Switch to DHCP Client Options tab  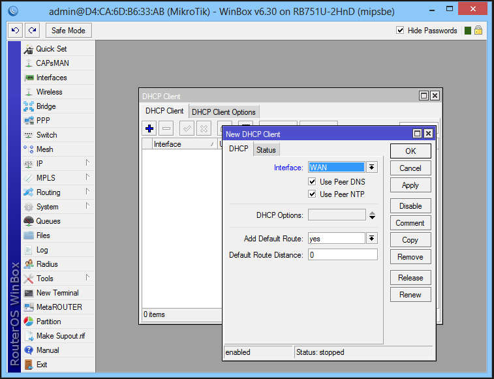point(224,112)
